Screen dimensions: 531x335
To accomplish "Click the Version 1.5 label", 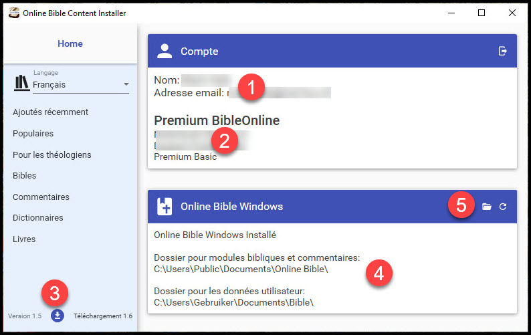I will 25,316.
